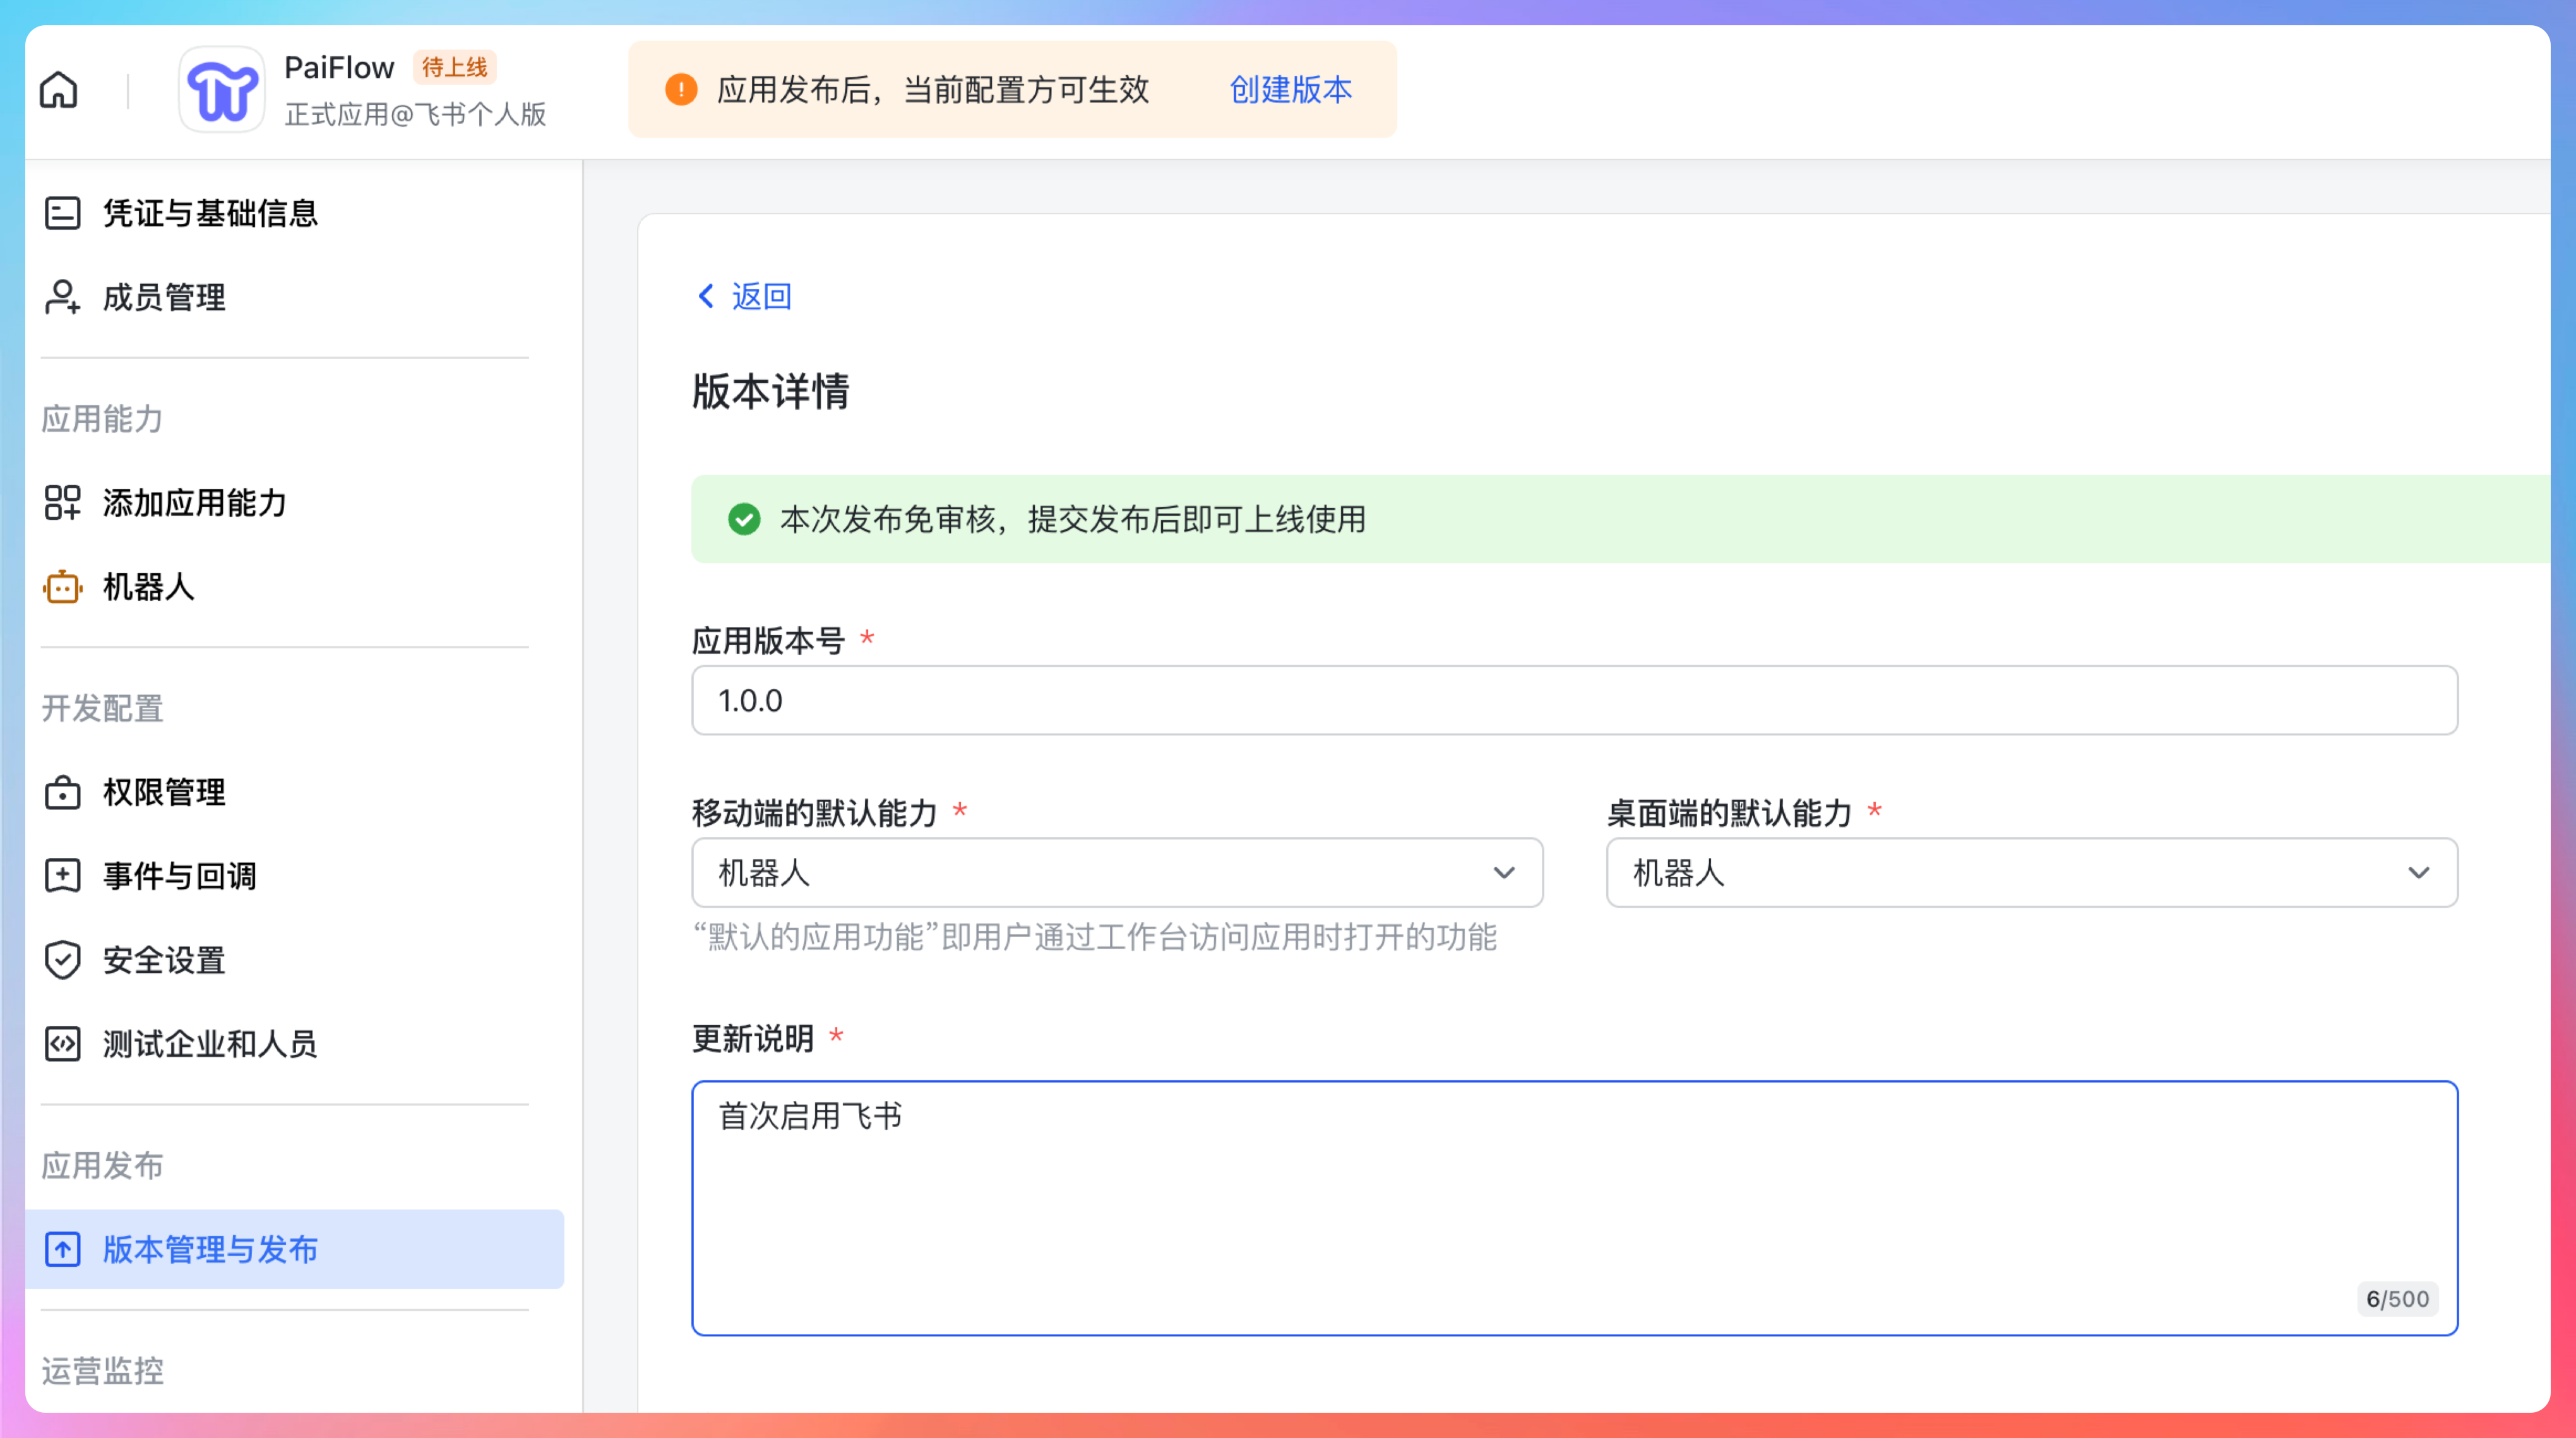Select Version Management and Release menu item
The width and height of the screenshot is (2576, 1438).
pos(210,1249)
